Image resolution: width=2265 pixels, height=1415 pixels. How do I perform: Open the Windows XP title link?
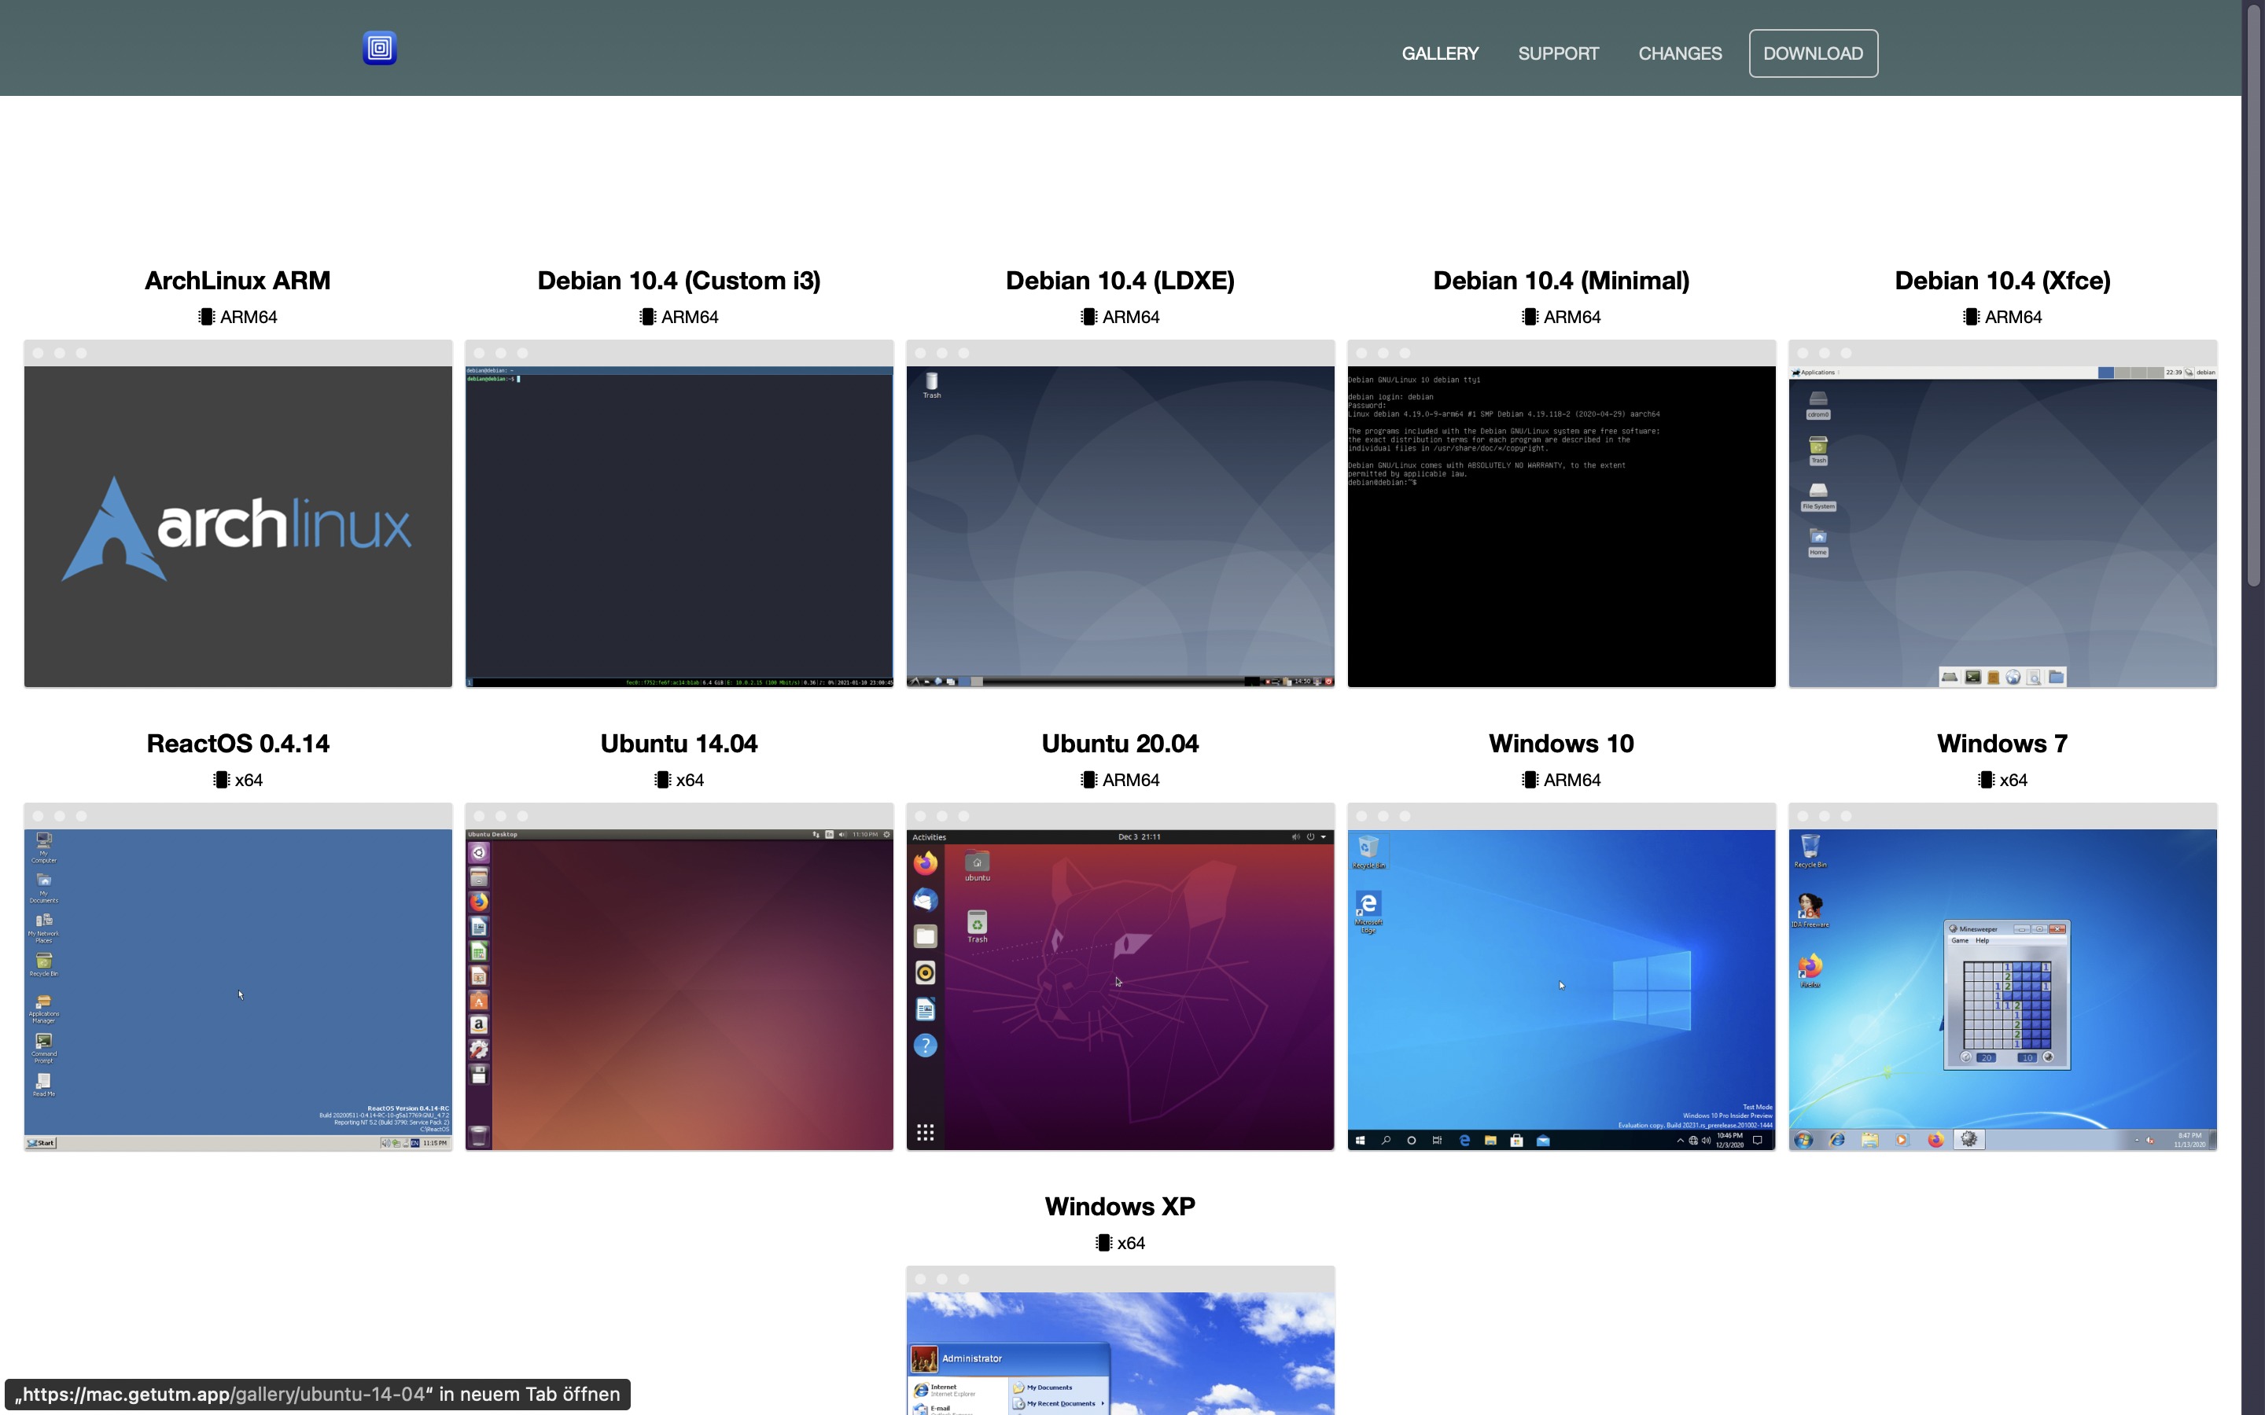pyautogui.click(x=1119, y=1207)
